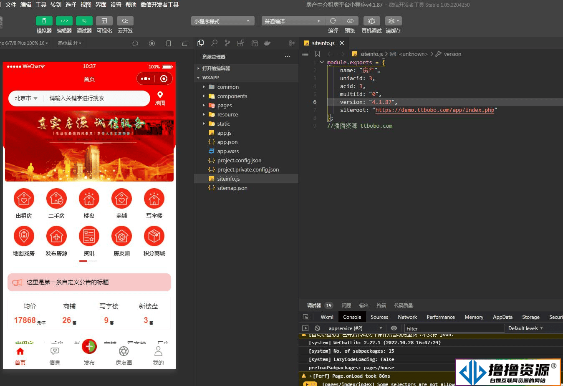This screenshot has height=386, width=563.
Task: Open the 微信开发者工具 menu
Action: click(159, 5)
